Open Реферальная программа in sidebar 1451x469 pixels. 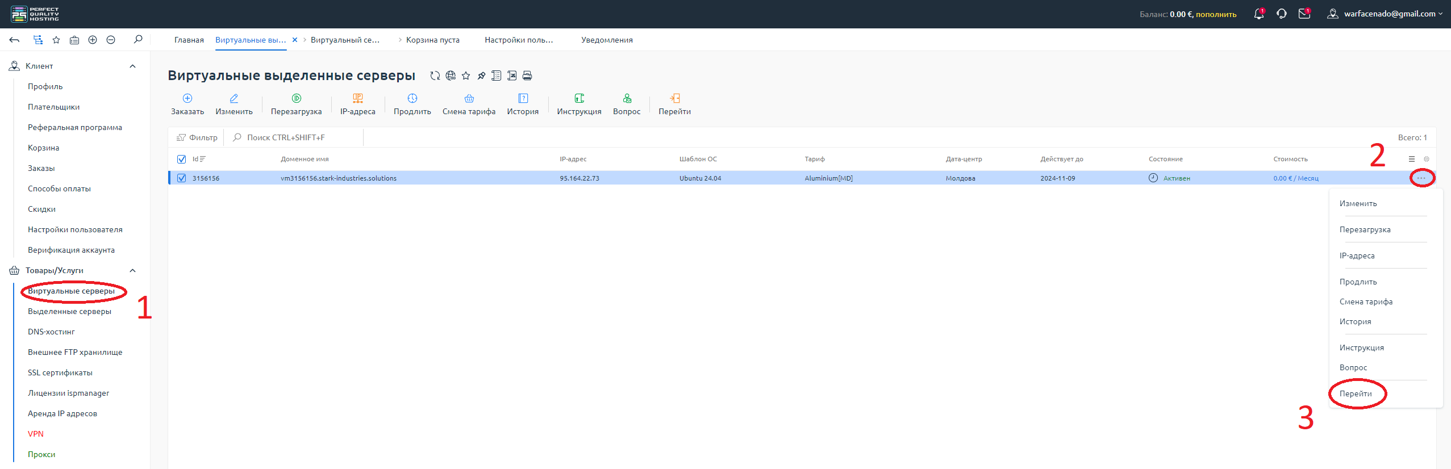tap(75, 127)
